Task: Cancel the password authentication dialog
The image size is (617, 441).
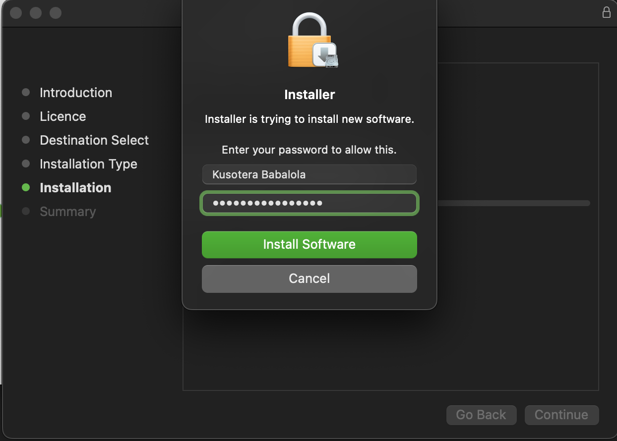Action: [309, 278]
